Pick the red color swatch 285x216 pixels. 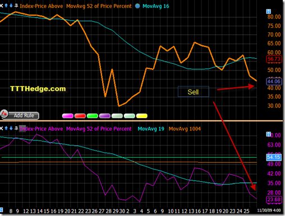pyautogui.click(x=80, y=116)
